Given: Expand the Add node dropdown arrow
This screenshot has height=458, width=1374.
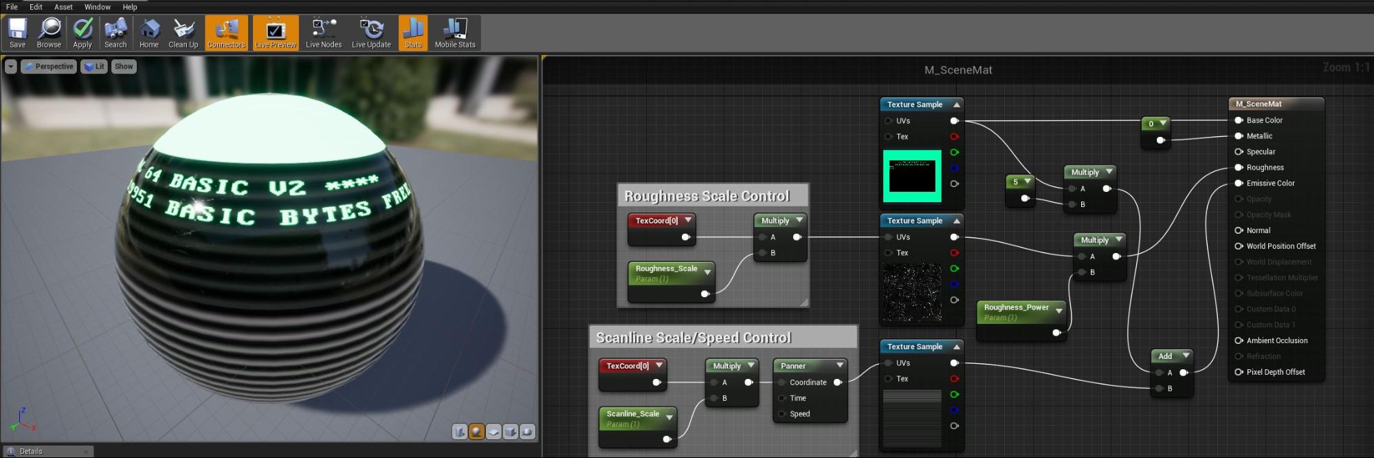Looking at the screenshot, I should tap(1186, 356).
